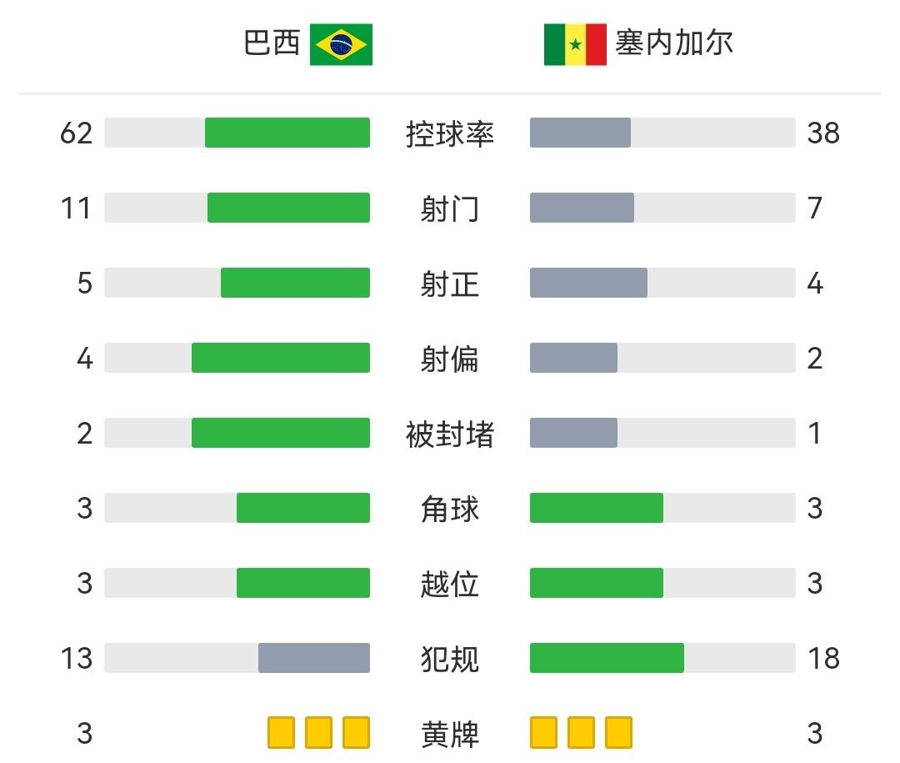Click Brazil's middle yellow card icon
The image size is (900, 763).
tap(318, 732)
